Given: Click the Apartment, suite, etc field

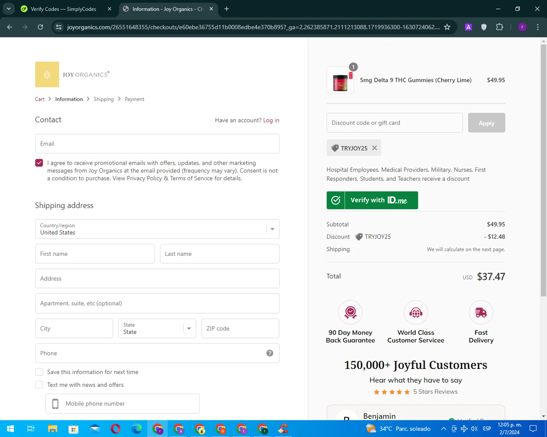Looking at the screenshot, I should click(157, 303).
